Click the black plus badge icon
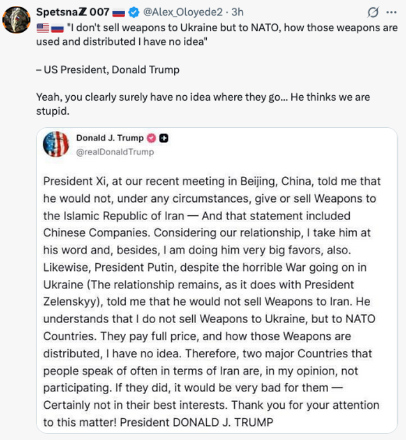 tap(163, 138)
